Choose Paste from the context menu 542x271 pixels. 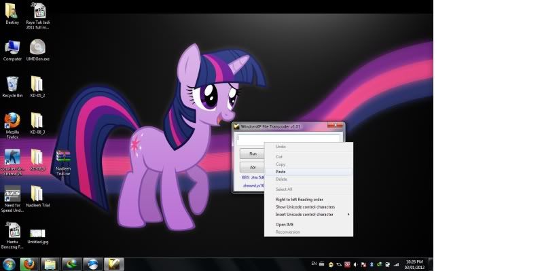[x=308, y=172]
